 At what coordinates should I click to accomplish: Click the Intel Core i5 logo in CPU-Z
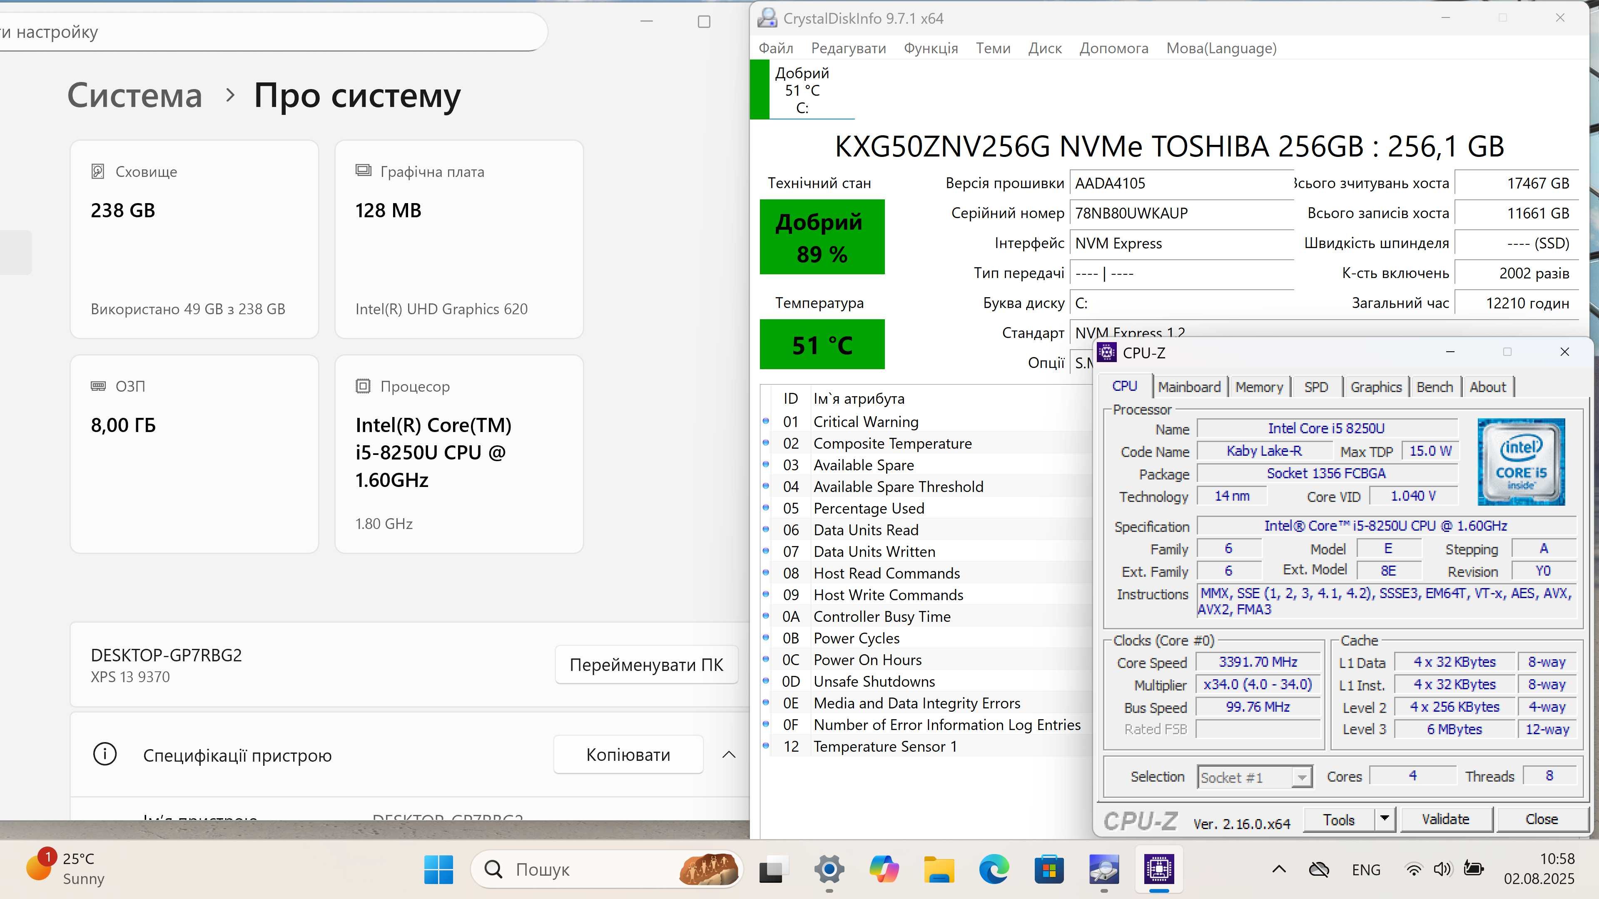1521,462
